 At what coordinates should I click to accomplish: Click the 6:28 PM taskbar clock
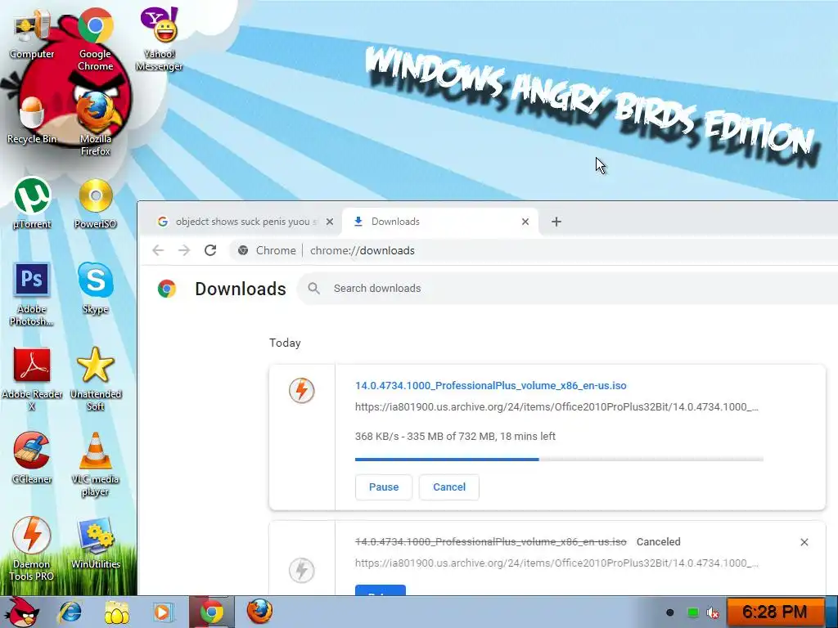775,612
